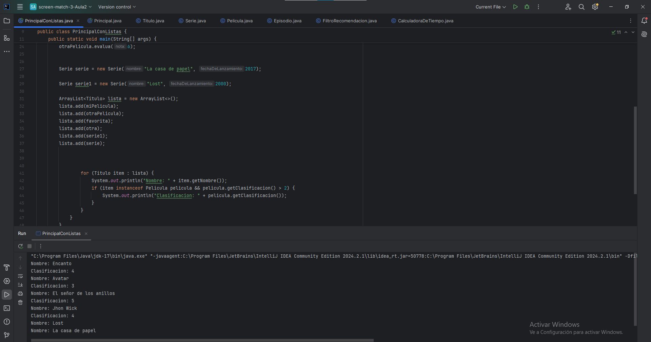Clear all console output trash icon
Image resolution: width=651 pixels, height=342 pixels.
point(20,302)
